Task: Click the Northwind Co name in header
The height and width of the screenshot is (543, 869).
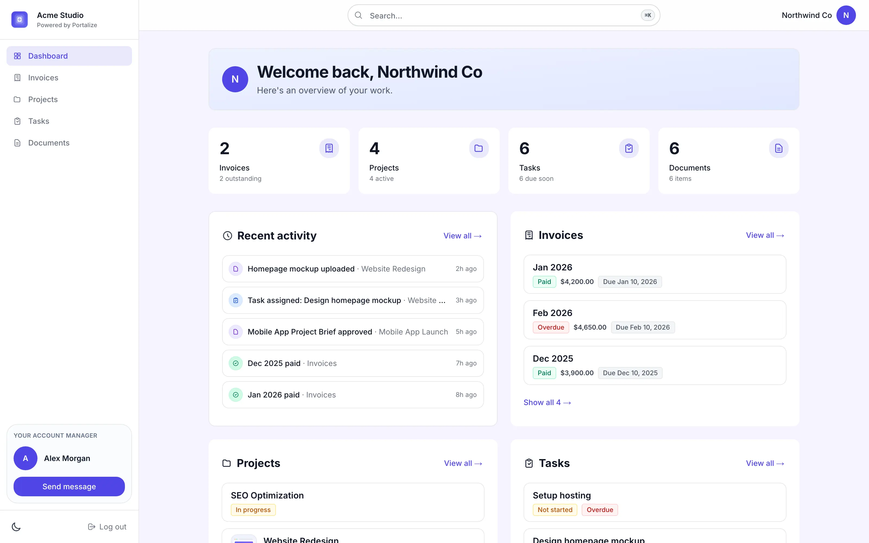Action: [807, 15]
